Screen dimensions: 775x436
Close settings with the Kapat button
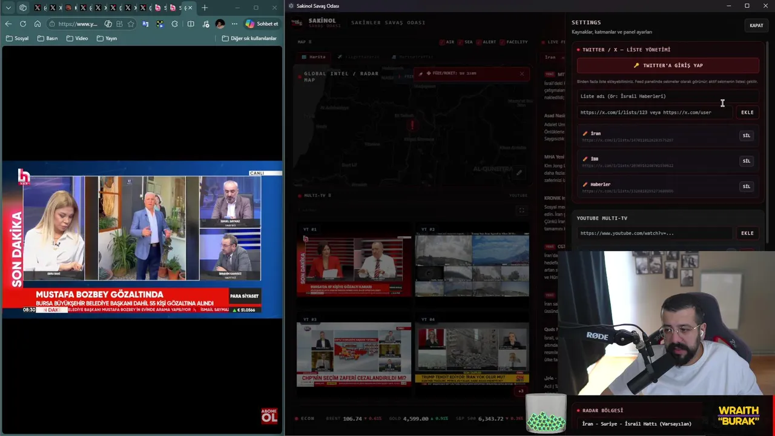pyautogui.click(x=756, y=25)
